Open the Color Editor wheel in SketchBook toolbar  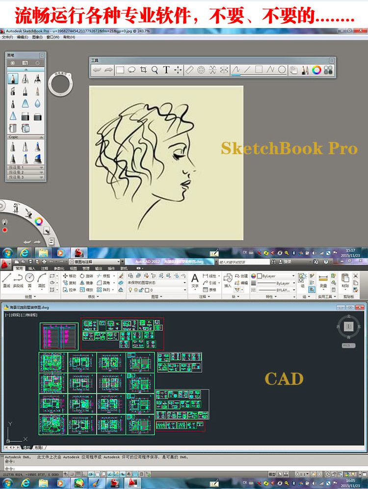316,70
